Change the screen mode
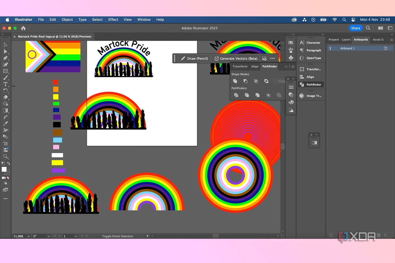The height and width of the screenshot is (263, 395). coord(5,190)
